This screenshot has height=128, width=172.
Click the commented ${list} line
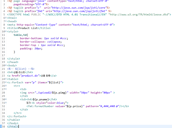pyautogui.click(x=21, y=69)
